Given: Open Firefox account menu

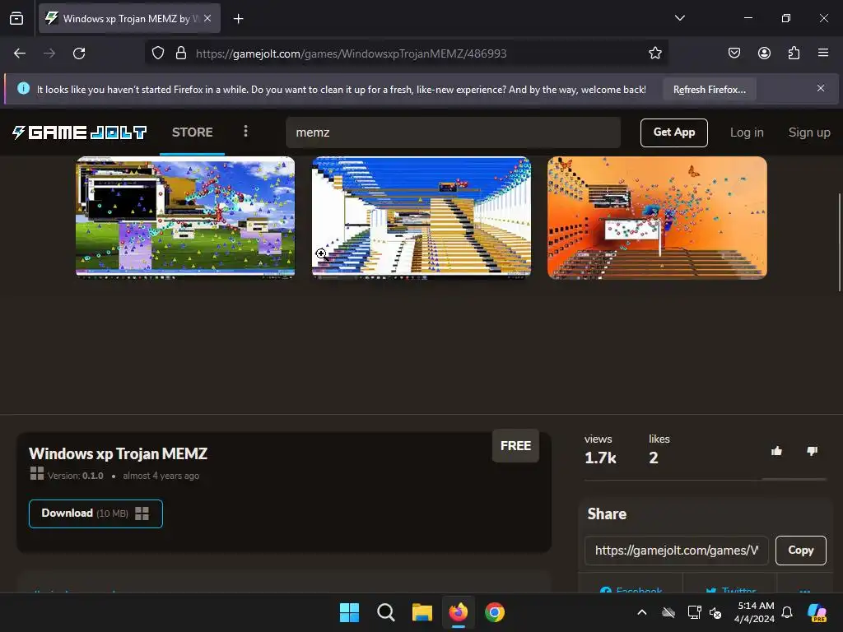Looking at the screenshot, I should pyautogui.click(x=764, y=53).
